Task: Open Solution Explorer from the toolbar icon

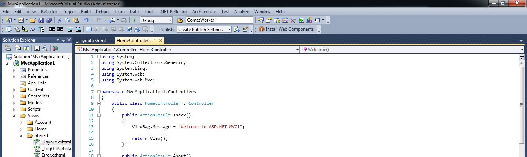Action: pyautogui.click(x=261, y=20)
